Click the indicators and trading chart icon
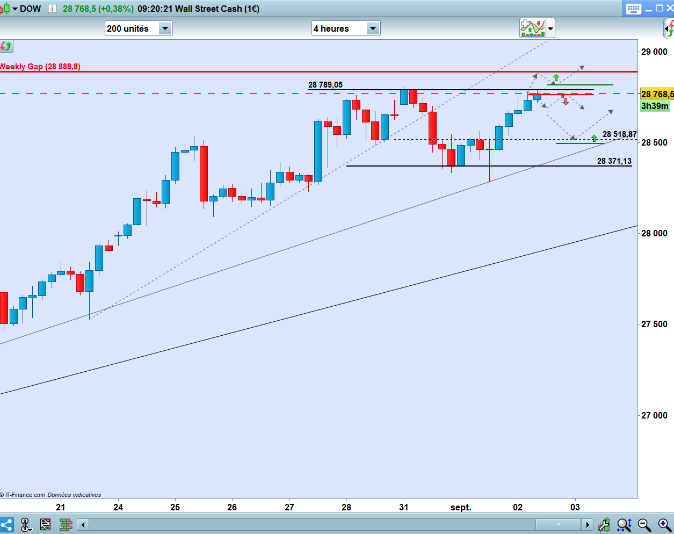Image resolution: width=674 pixels, height=534 pixels. (532, 28)
